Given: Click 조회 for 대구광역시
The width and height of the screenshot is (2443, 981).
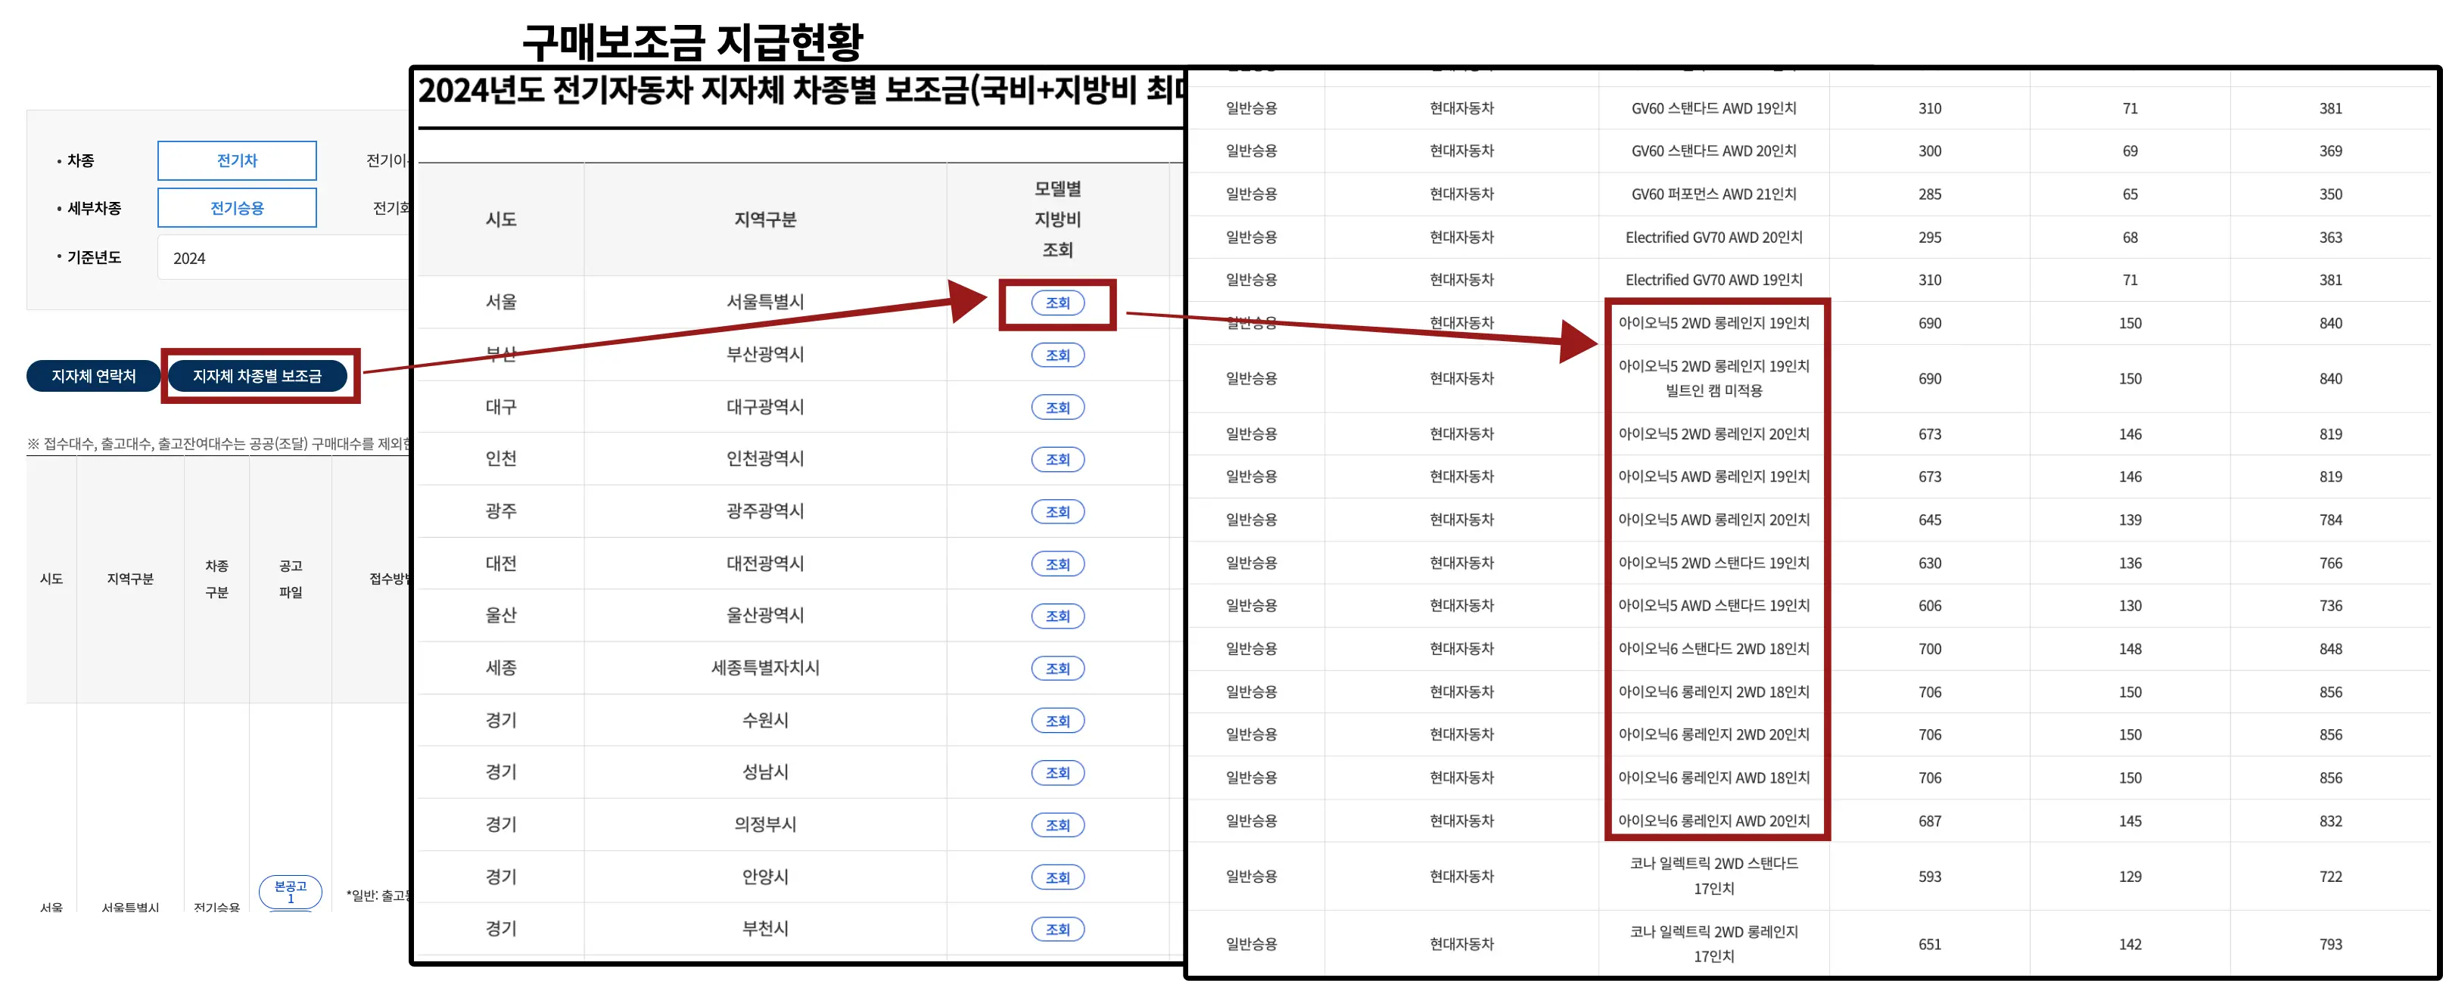Looking at the screenshot, I should click(x=1057, y=408).
